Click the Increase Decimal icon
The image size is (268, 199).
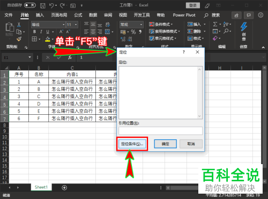click(x=123, y=39)
